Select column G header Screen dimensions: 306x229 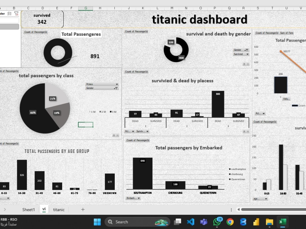[86, 8]
